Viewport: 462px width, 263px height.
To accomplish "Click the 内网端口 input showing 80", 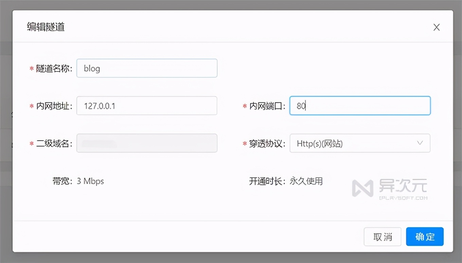I will point(360,106).
